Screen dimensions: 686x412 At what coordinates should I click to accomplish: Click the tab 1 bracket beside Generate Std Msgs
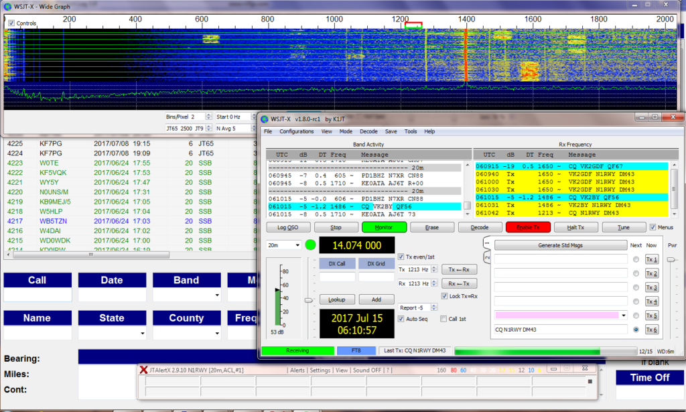click(x=487, y=243)
